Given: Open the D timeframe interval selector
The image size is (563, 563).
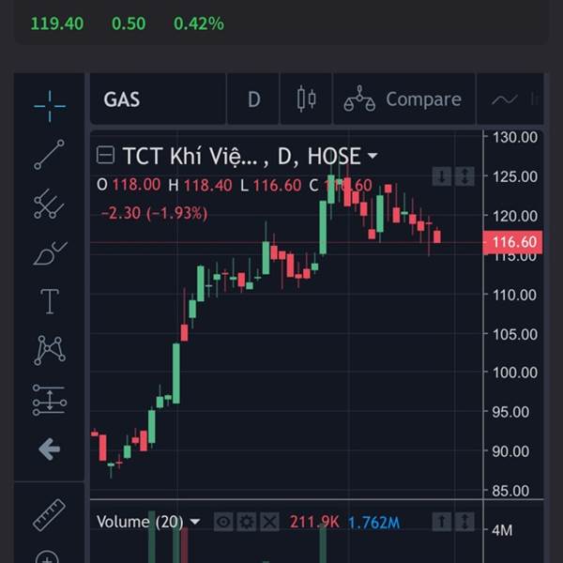Looking at the screenshot, I should [x=253, y=99].
